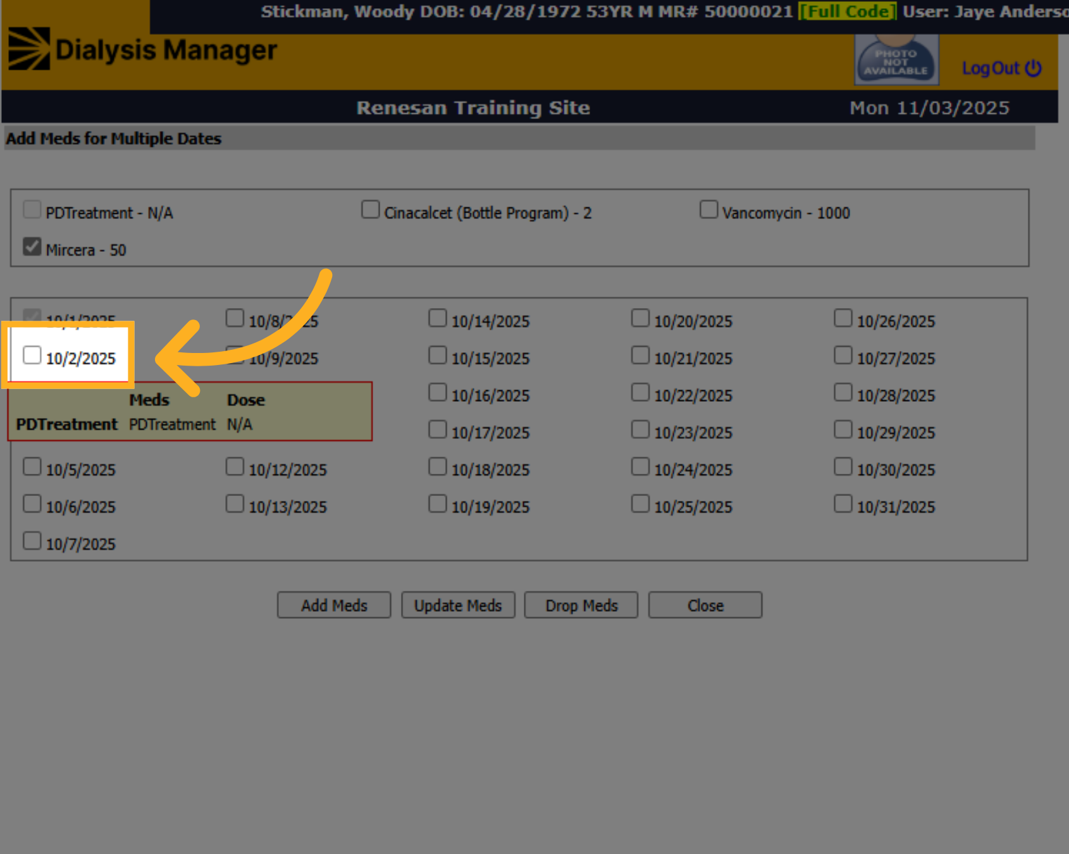The width and height of the screenshot is (1069, 854).
Task: Click the Drop Meds button
Action: (x=581, y=605)
